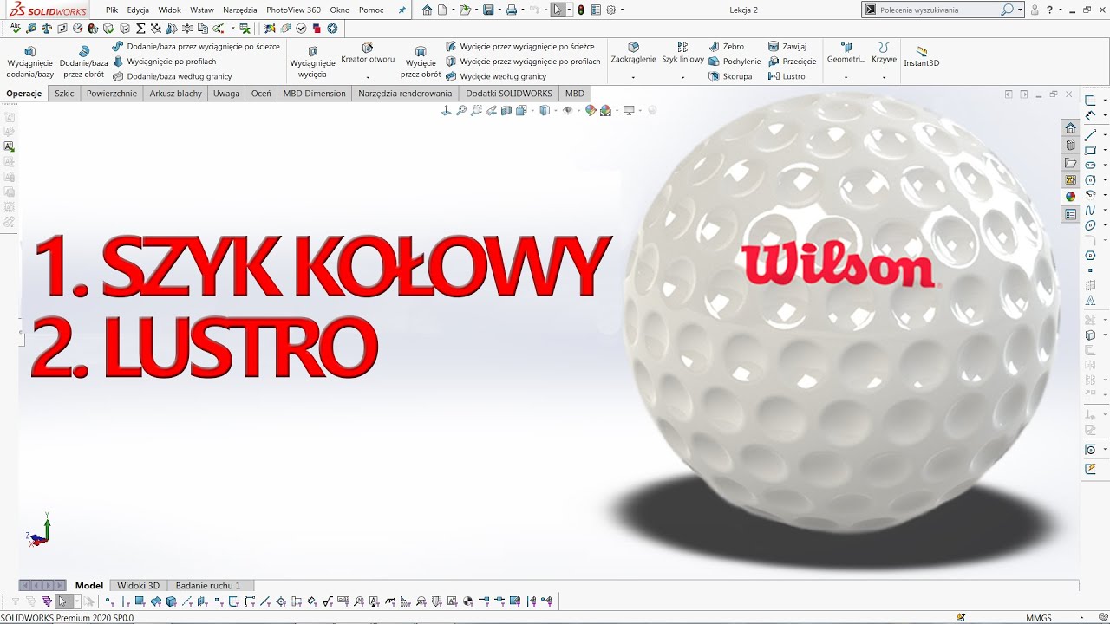Open the Pomoc menu
The width and height of the screenshot is (1110, 624).
[x=371, y=10]
